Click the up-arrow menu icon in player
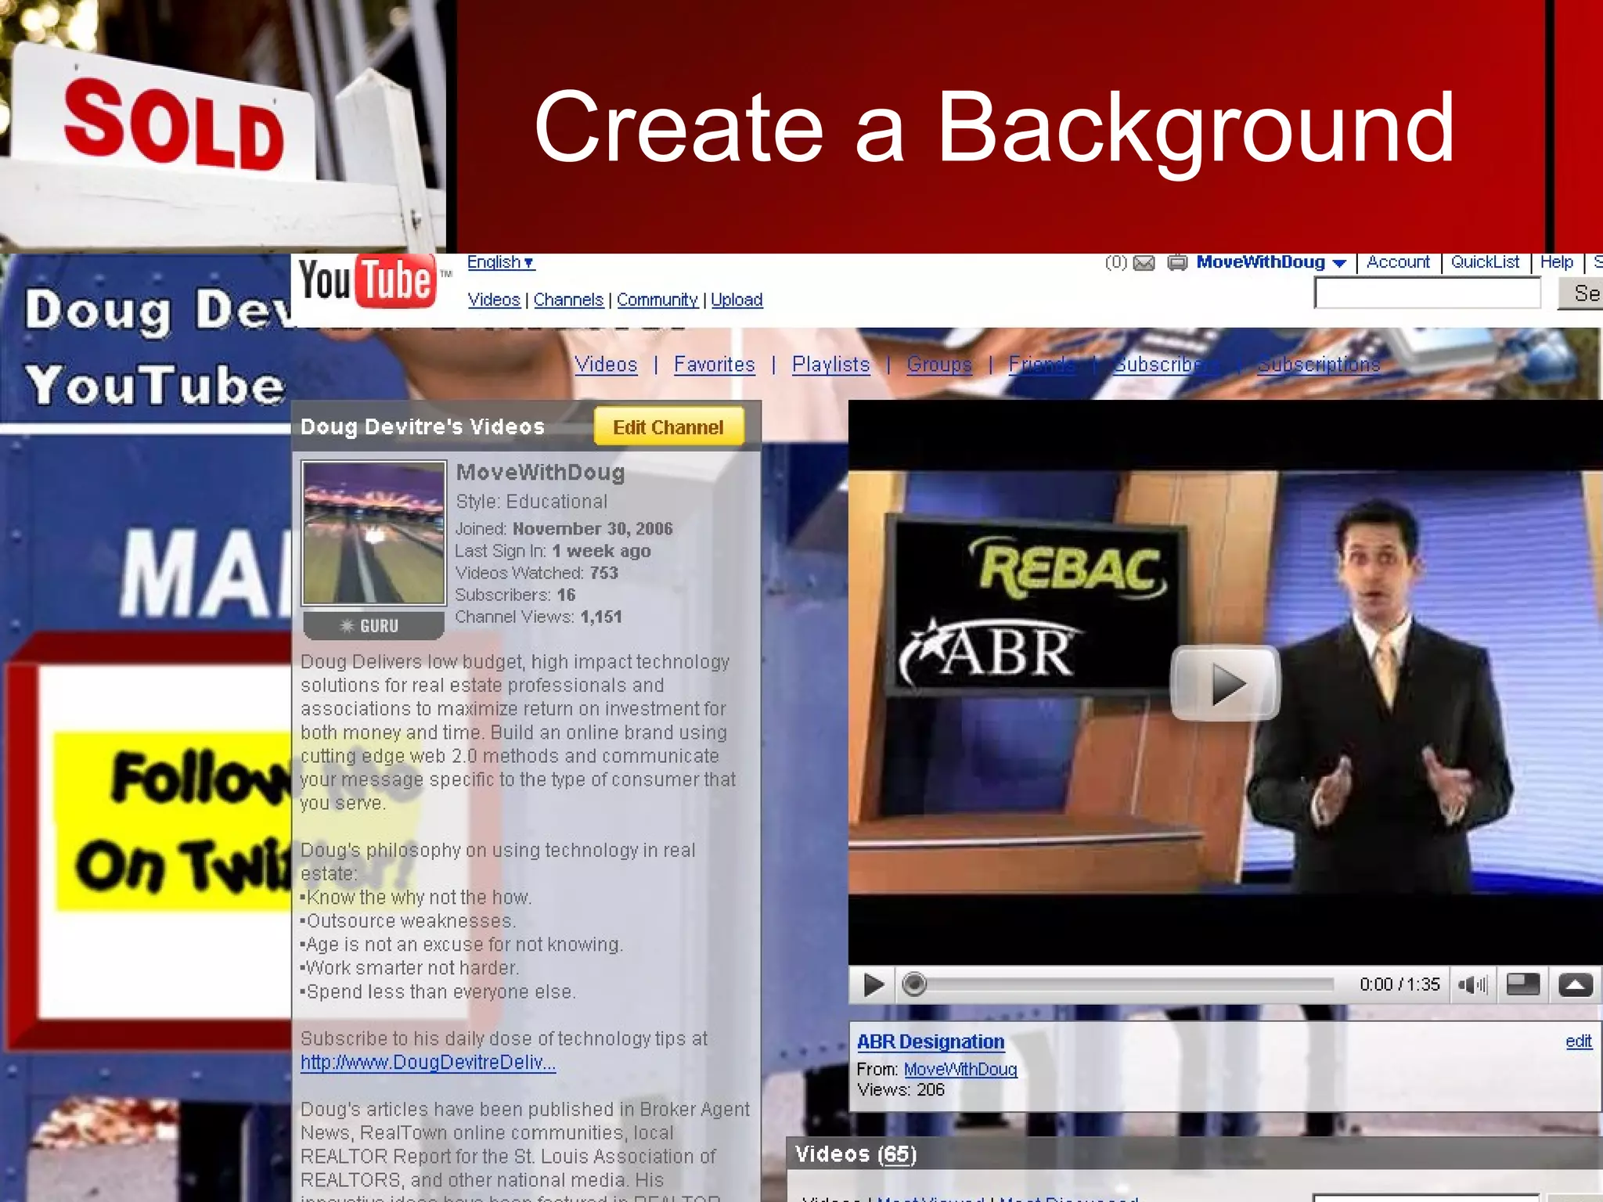The image size is (1603, 1202). coord(1575,984)
